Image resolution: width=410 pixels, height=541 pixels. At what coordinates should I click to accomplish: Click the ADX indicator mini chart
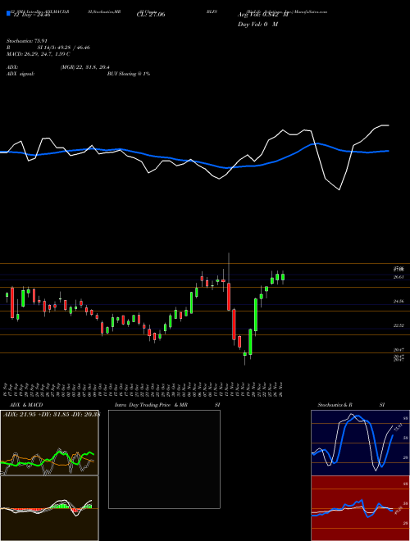pos(49,443)
